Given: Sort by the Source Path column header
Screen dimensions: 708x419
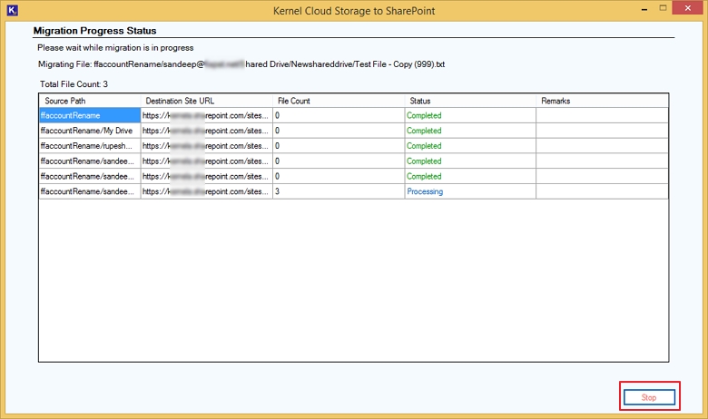Looking at the screenshot, I should coord(90,101).
